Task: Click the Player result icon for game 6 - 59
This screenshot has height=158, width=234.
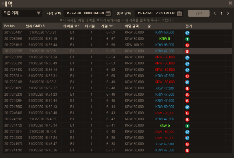Action: point(187,33)
